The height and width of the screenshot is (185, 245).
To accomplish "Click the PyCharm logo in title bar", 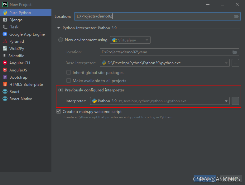I will click(x=5, y=5).
